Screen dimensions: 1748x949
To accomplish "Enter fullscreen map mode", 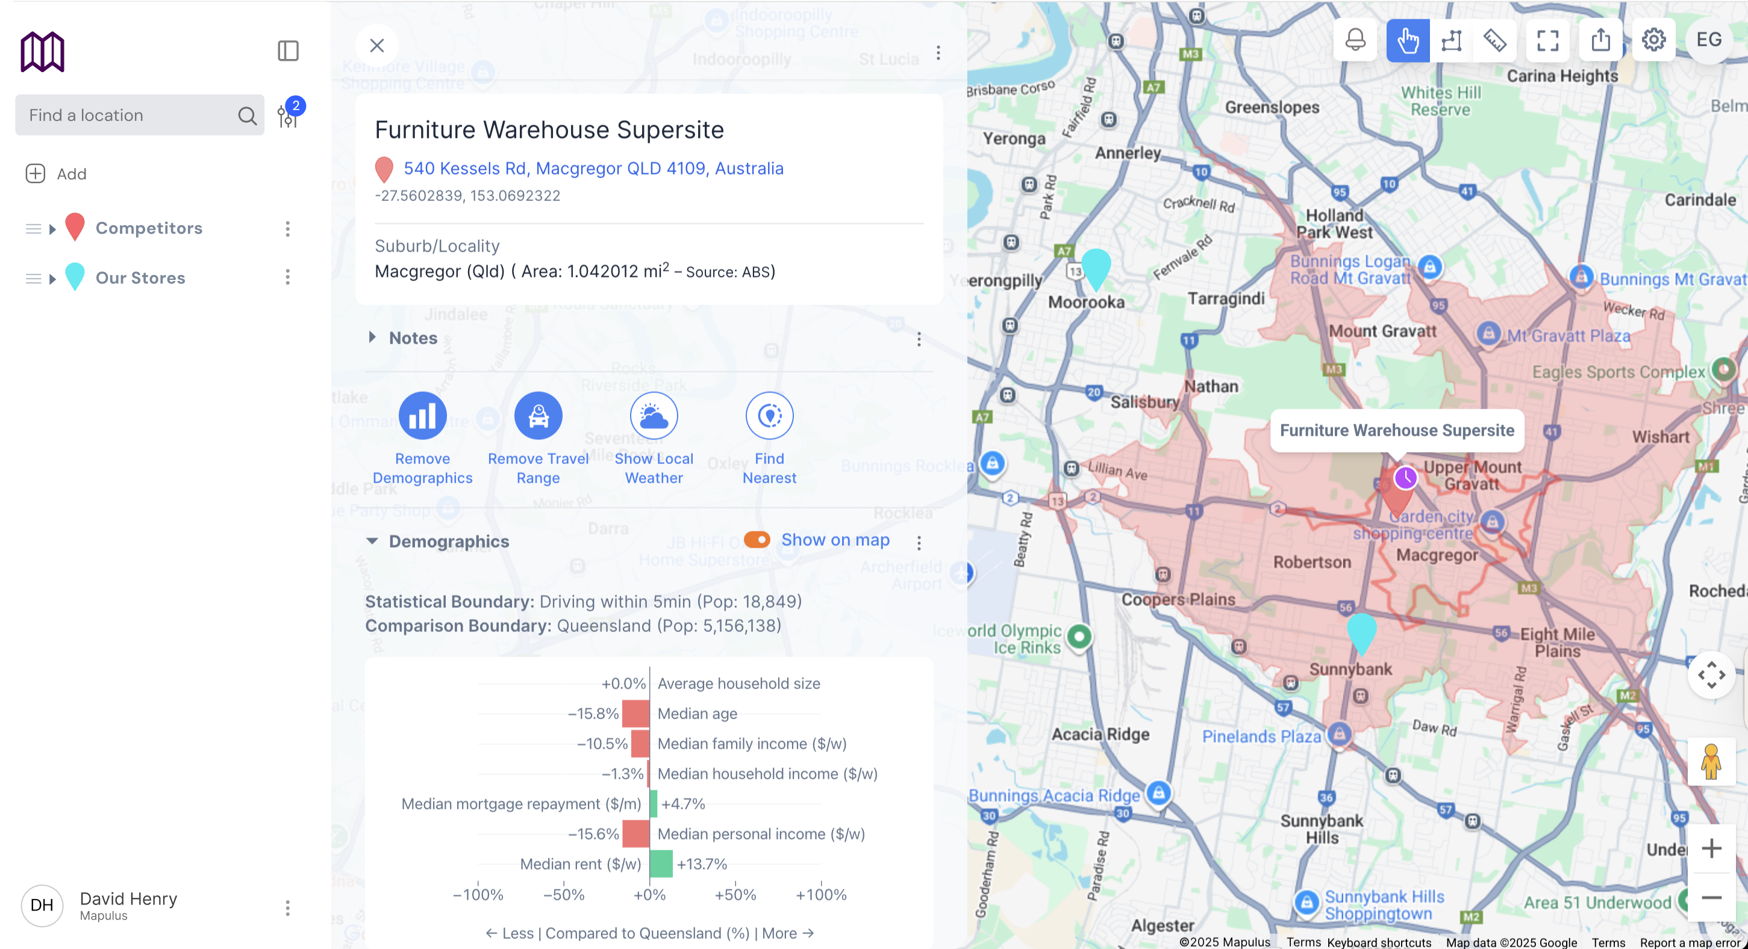I will tap(1547, 41).
